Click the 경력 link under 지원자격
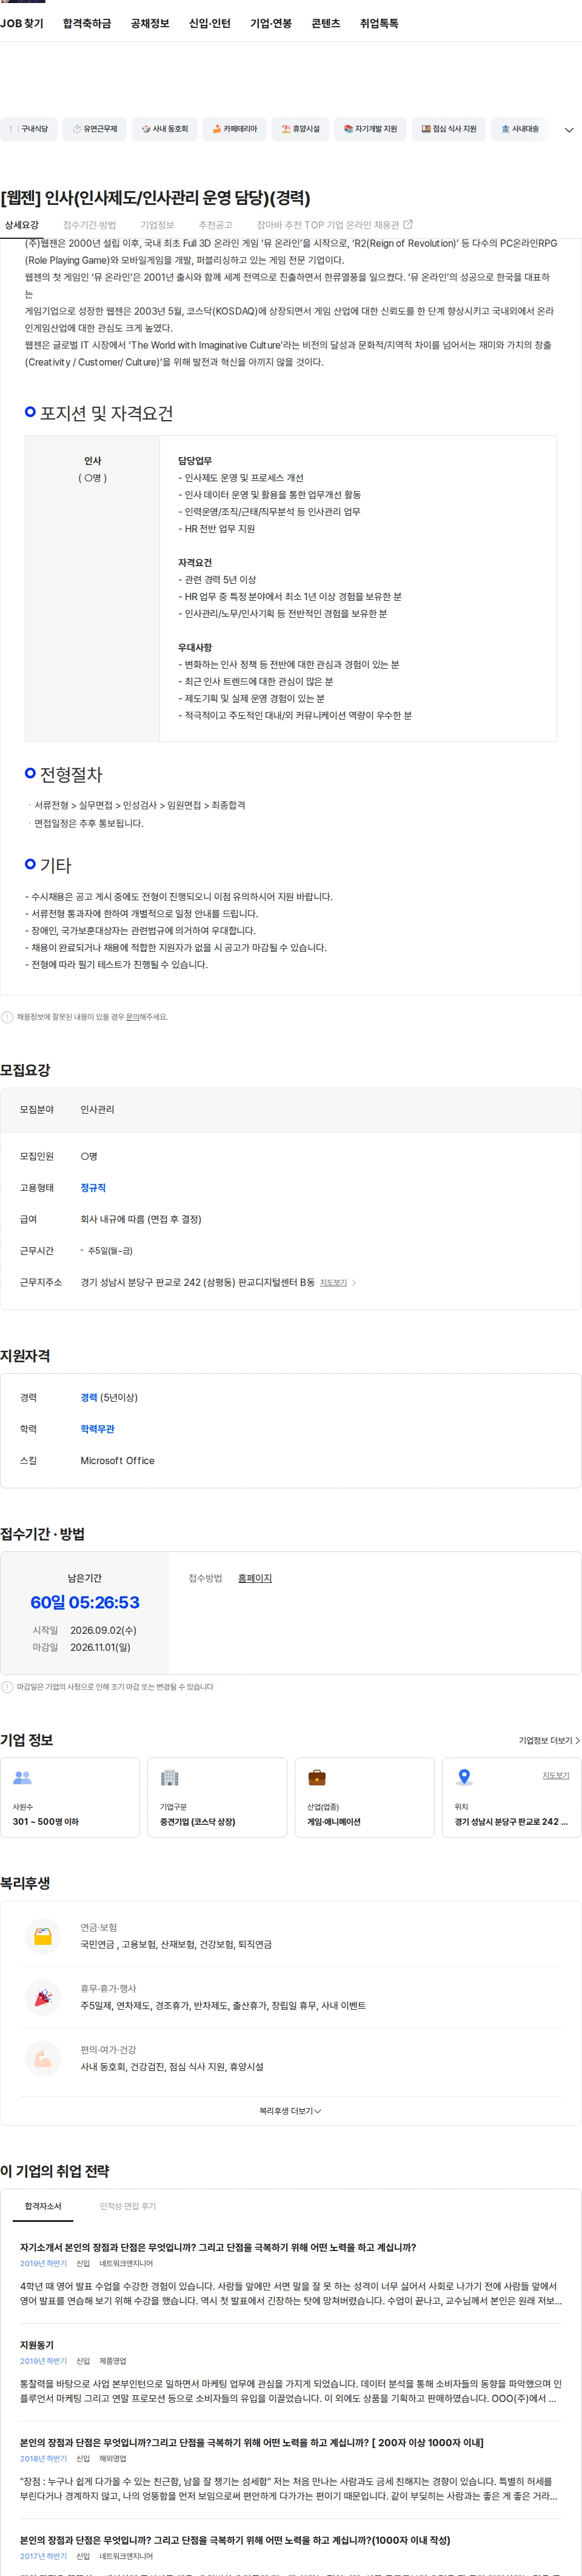This screenshot has height=2576, width=582. pyautogui.click(x=89, y=1398)
